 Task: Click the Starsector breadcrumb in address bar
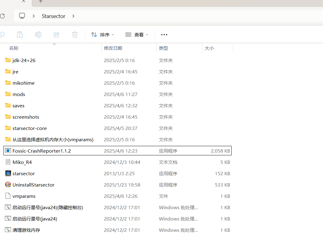pos(53,16)
